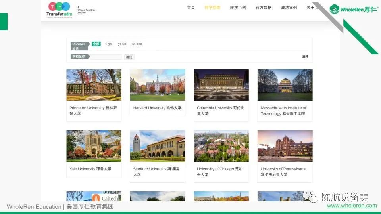The width and height of the screenshot is (381, 214).
Task: Go to the 转学百科 menu
Action: 238,8
